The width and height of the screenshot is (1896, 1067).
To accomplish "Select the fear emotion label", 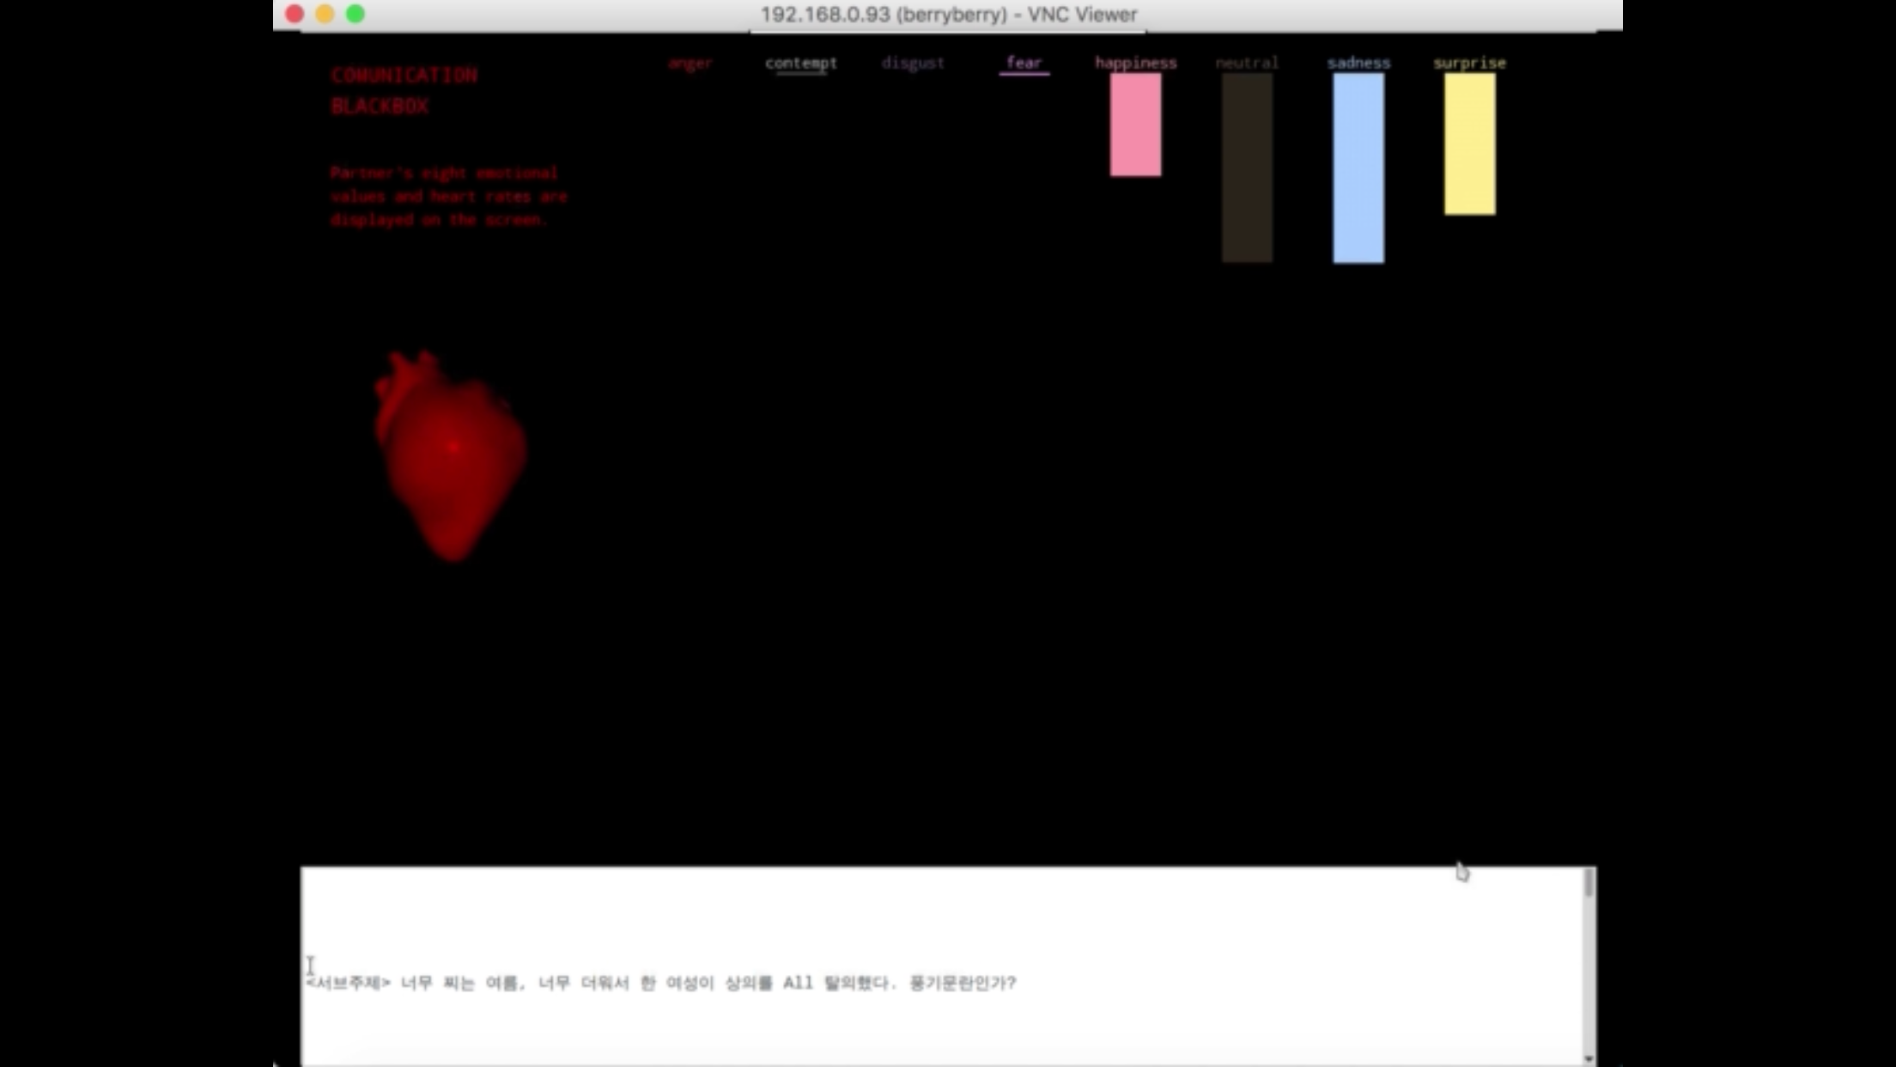I will point(1024,63).
